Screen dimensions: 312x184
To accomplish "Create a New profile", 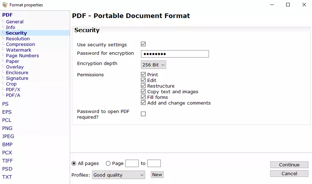I will point(157,175).
